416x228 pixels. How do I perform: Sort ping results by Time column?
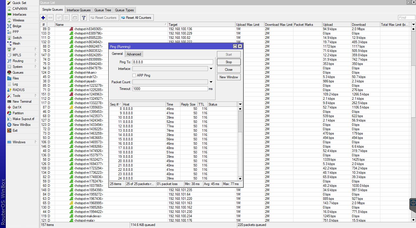pyautogui.click(x=173, y=104)
